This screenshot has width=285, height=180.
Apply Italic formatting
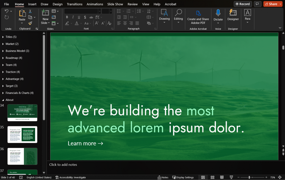coord(73,17)
